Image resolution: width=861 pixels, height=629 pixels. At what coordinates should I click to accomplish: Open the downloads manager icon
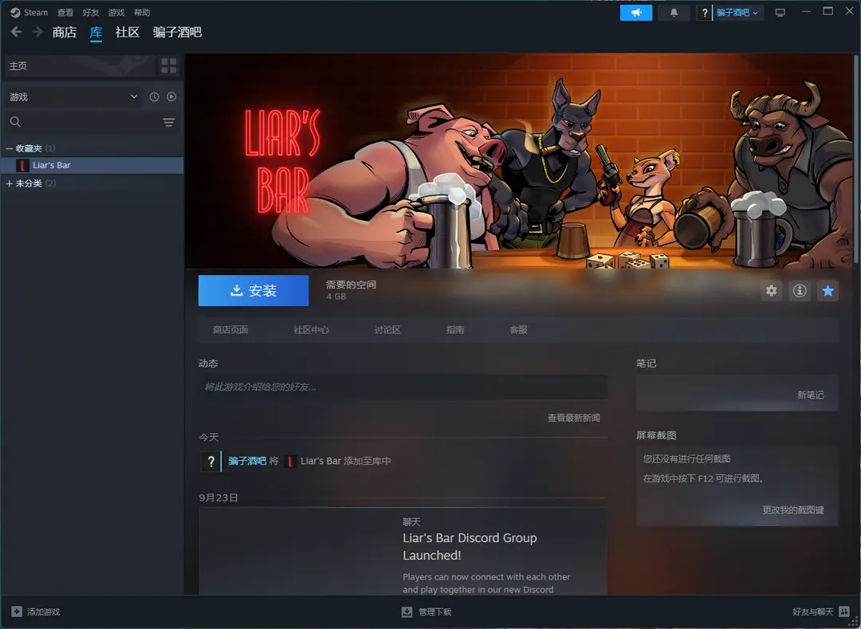click(x=407, y=611)
